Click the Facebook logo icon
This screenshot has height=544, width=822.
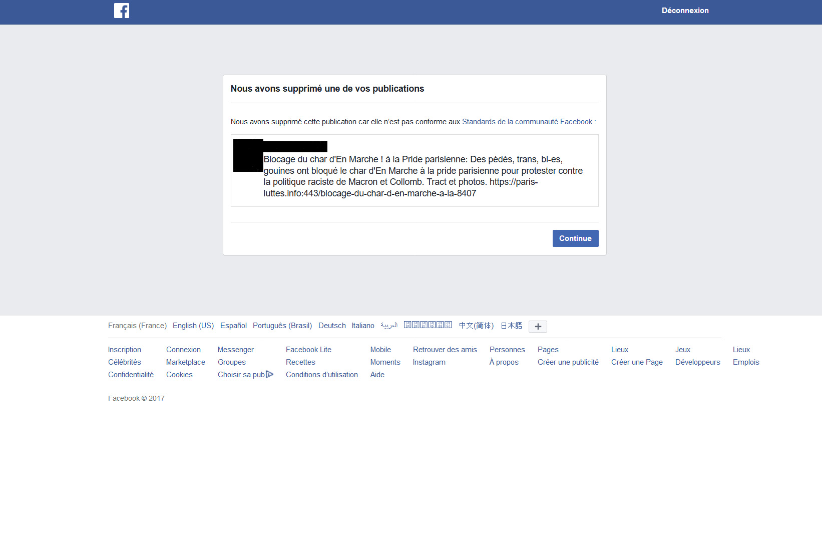click(x=122, y=11)
